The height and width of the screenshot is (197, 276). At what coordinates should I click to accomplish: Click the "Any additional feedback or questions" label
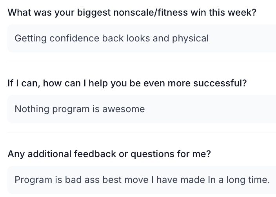109,154
